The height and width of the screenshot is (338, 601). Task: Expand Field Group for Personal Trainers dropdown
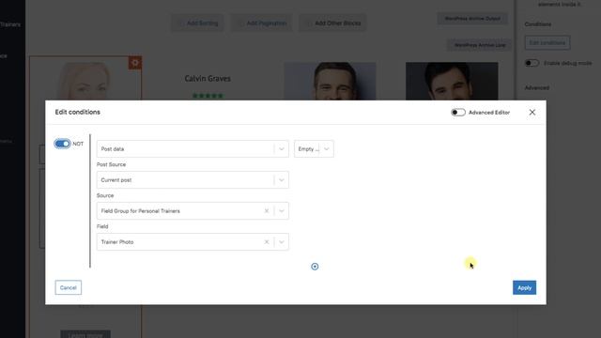(x=282, y=210)
